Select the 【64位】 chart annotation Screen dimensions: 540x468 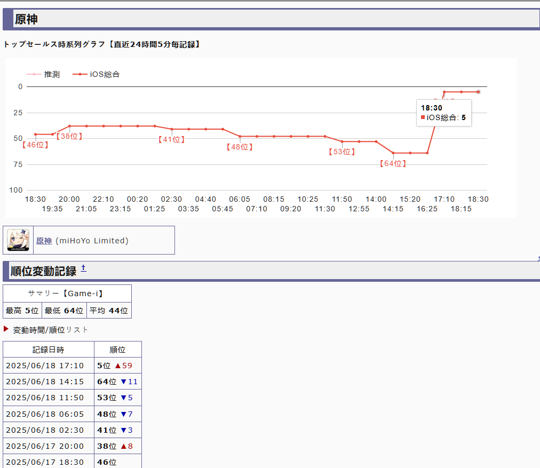(393, 164)
